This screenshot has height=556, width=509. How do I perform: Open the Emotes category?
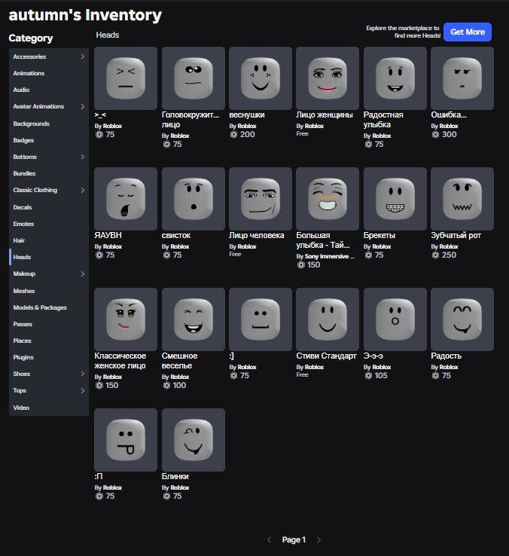tap(49, 224)
